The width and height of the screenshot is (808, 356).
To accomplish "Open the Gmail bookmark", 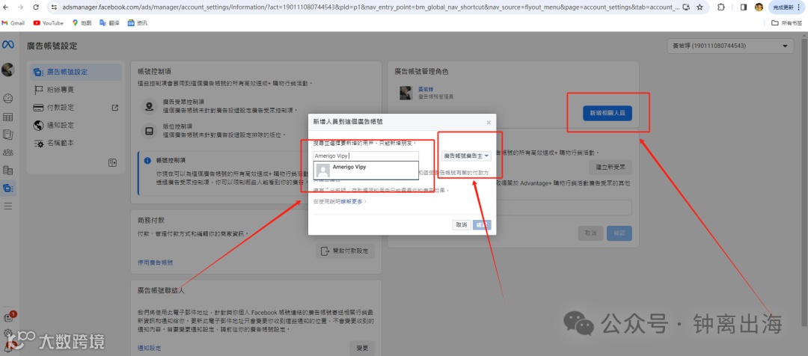I will 13,23.
